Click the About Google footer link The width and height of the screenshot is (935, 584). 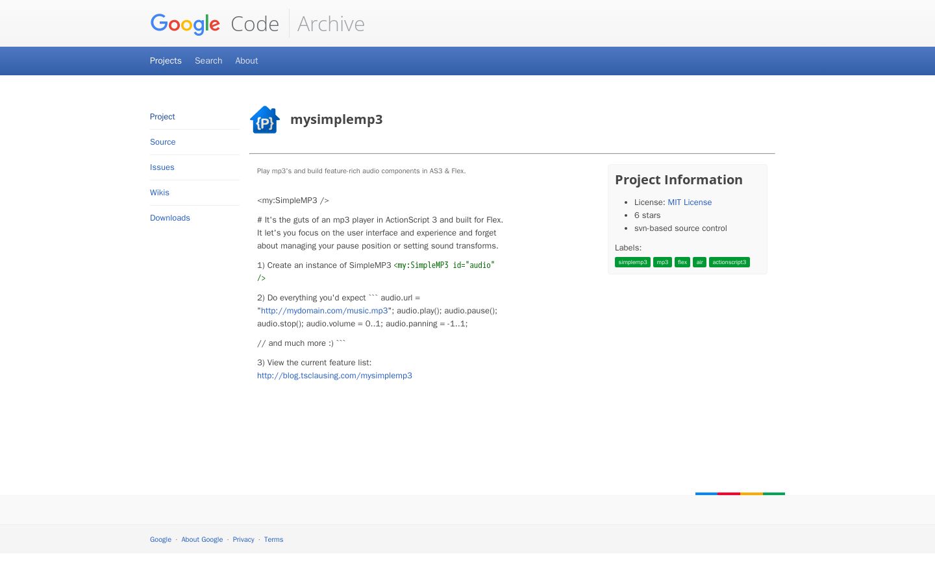(x=202, y=540)
